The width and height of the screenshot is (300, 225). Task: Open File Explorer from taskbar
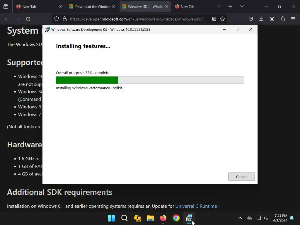pos(150,218)
